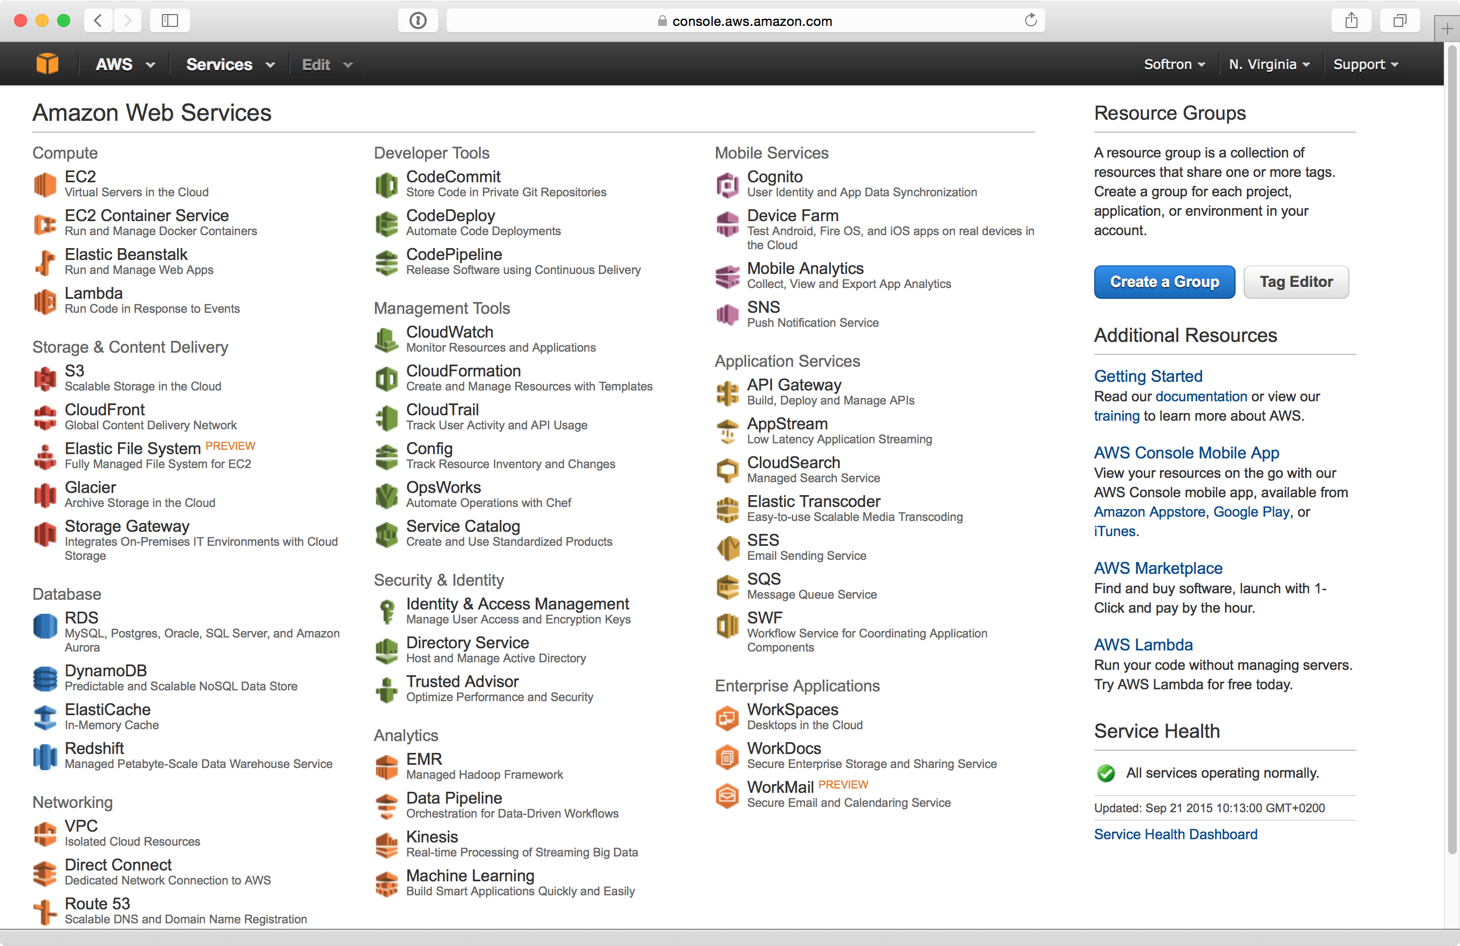1460x946 pixels.
Task: Select the CloudFront service icon
Action: coord(45,417)
